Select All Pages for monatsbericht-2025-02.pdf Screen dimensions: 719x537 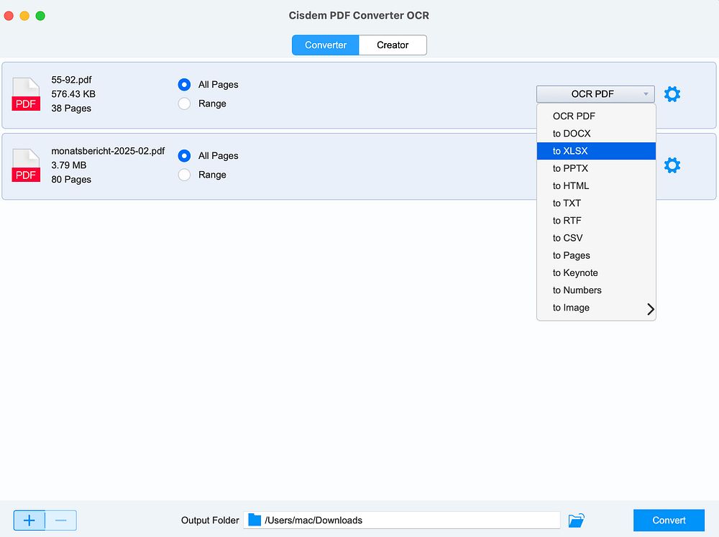tap(184, 156)
